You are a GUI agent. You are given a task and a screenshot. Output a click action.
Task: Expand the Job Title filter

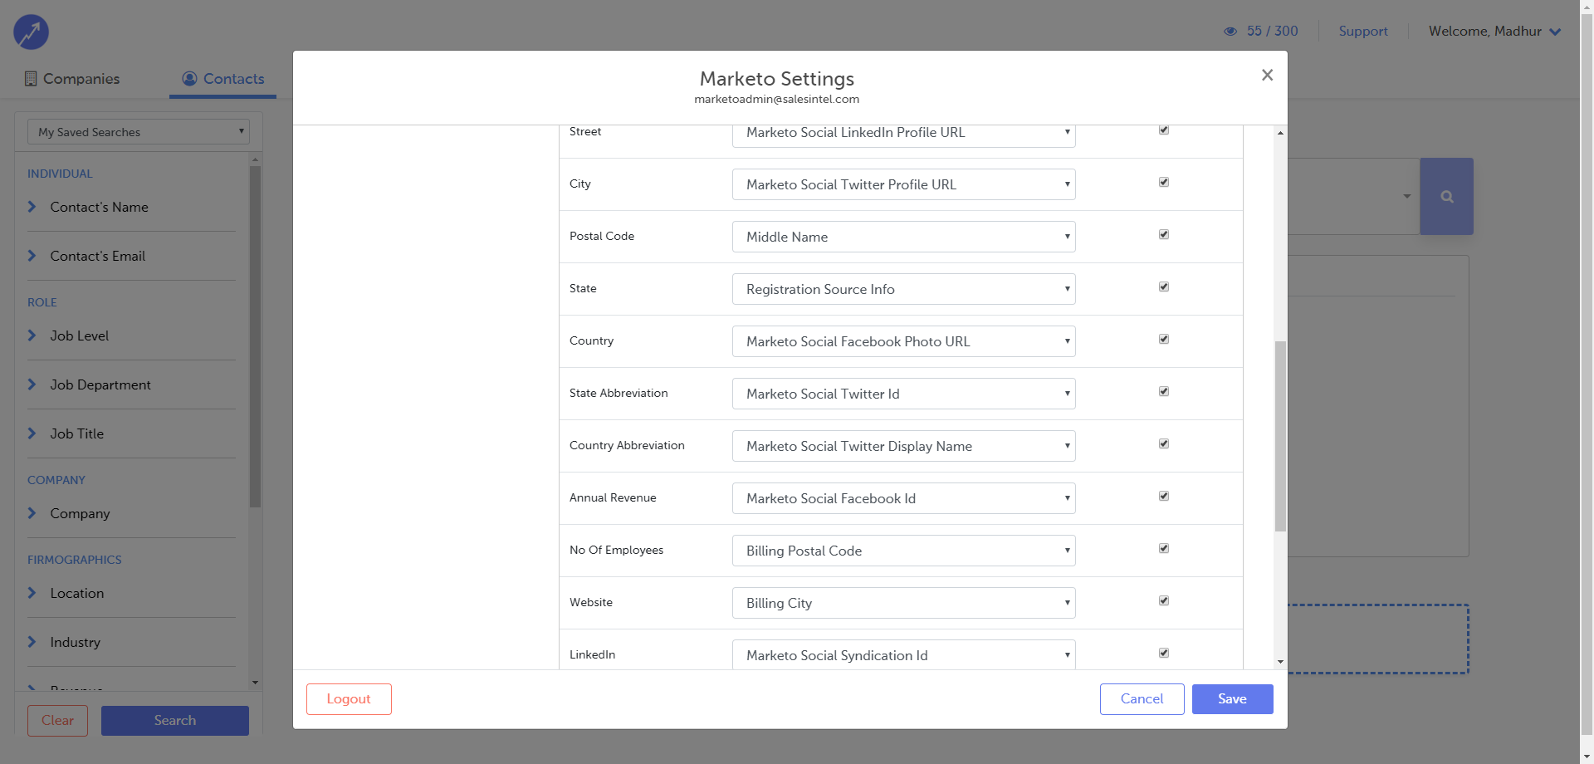tap(131, 433)
